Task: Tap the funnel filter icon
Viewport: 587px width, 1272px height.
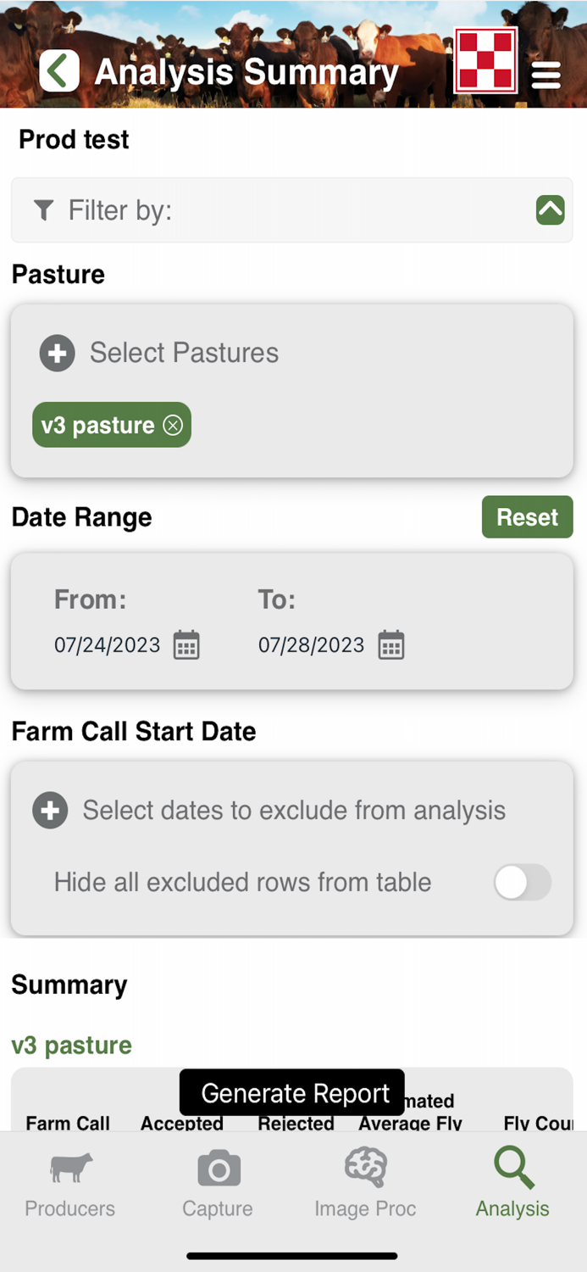Action: coord(43,209)
